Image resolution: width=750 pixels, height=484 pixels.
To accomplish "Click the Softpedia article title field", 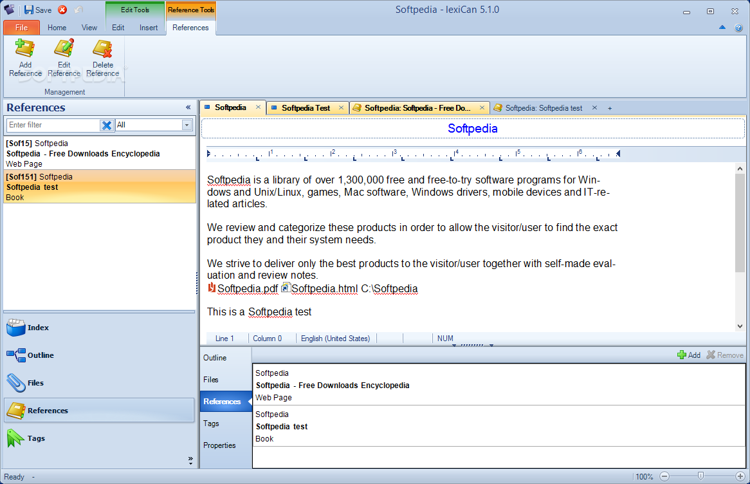I will [x=473, y=128].
